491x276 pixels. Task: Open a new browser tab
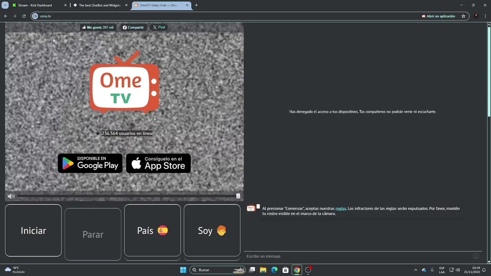(x=196, y=5)
